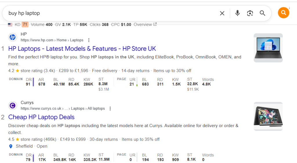Image resolution: width=297 pixels, height=163 pixels.
Task: Click the KW 335.3K value for Currys domain
Action: coord(90,160)
